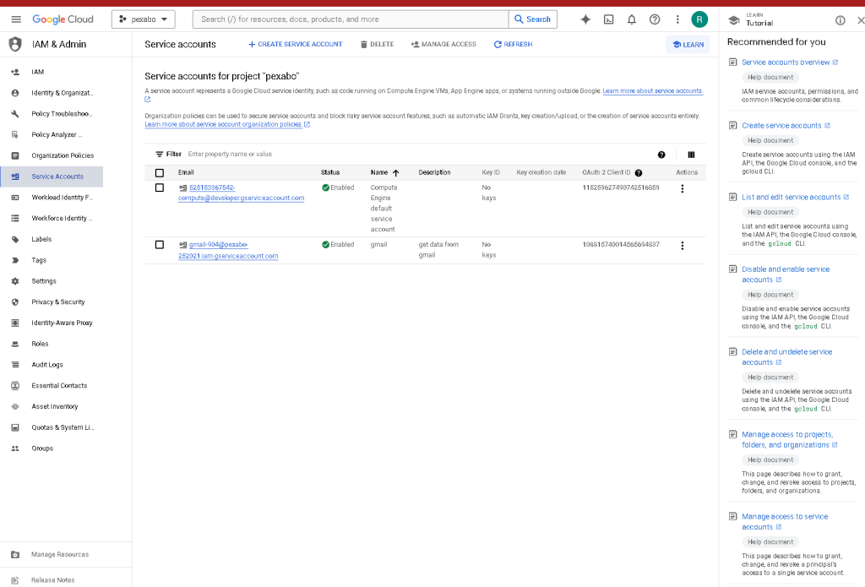Viewport: 865px width, 587px height.
Task: Open the gmail-904@pexabo email link
Action: (x=228, y=250)
